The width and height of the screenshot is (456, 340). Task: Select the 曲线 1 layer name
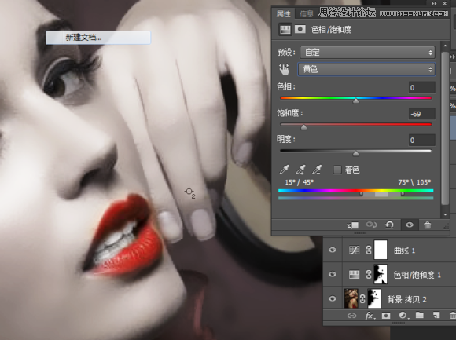tap(405, 250)
